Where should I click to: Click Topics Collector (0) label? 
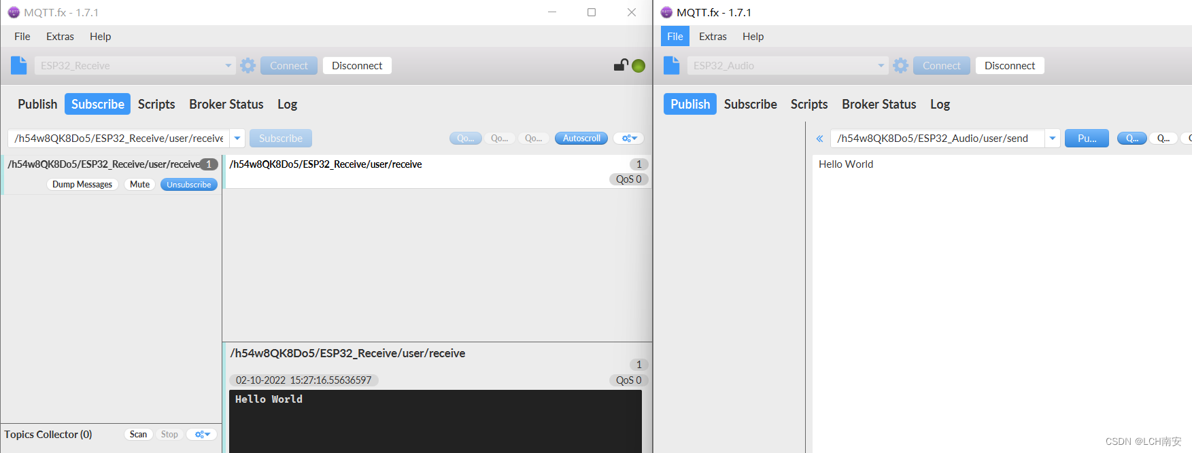click(48, 435)
